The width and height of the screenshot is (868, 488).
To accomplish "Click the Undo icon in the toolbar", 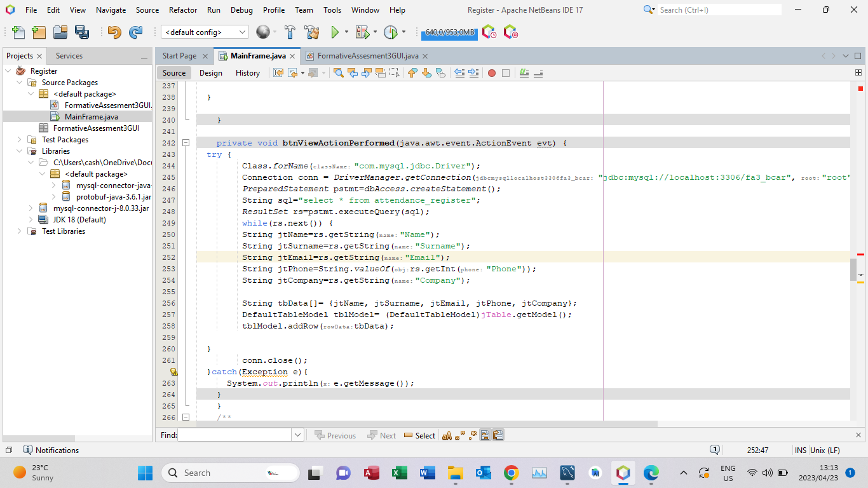I will tap(114, 32).
